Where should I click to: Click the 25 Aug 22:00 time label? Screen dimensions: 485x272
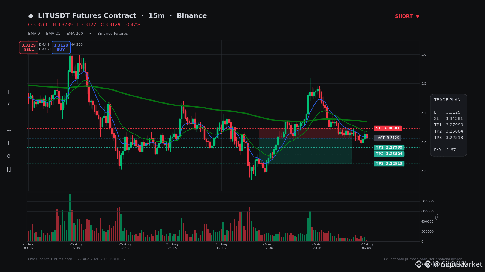click(x=125, y=246)
